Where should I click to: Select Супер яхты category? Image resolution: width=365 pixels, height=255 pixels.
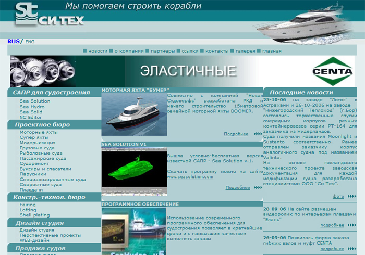click(x=34, y=137)
